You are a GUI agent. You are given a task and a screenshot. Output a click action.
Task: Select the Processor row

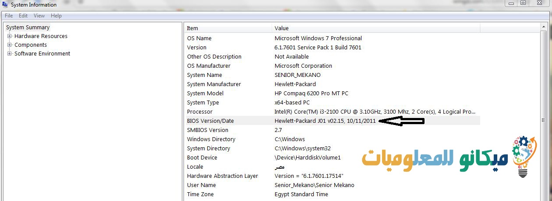click(332, 112)
